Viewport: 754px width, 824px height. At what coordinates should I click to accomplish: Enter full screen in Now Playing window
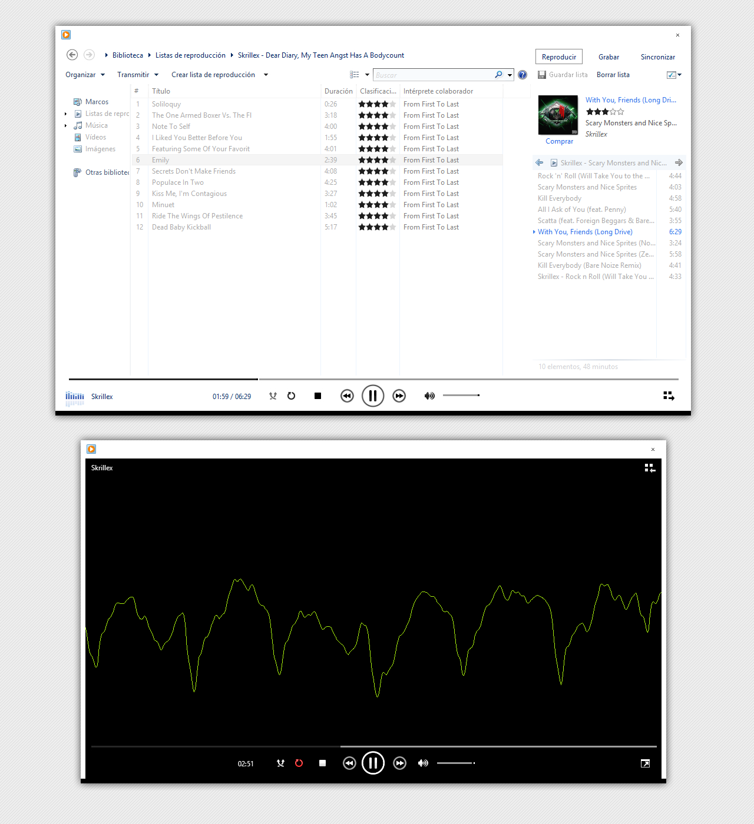[x=645, y=763]
